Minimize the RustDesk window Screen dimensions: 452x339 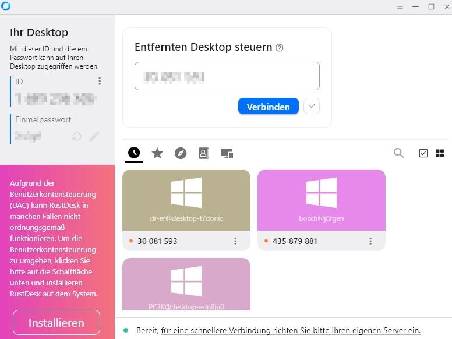pos(415,6)
